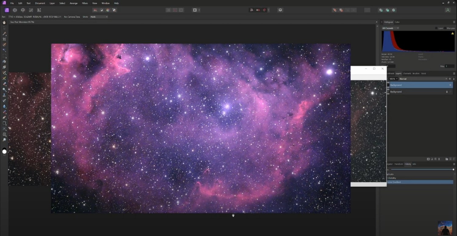Image resolution: width=457 pixels, height=236 pixels.
Task: Open the Normal blend mode dropdown
Action: coord(423,79)
